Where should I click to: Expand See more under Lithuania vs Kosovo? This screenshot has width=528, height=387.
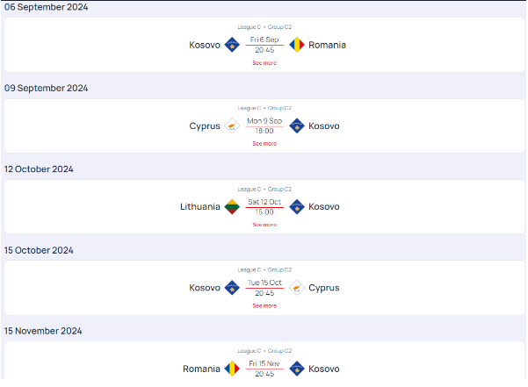[x=264, y=225]
